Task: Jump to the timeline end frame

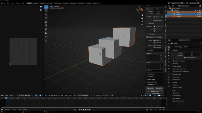Action: pyautogui.click(x=90, y=110)
